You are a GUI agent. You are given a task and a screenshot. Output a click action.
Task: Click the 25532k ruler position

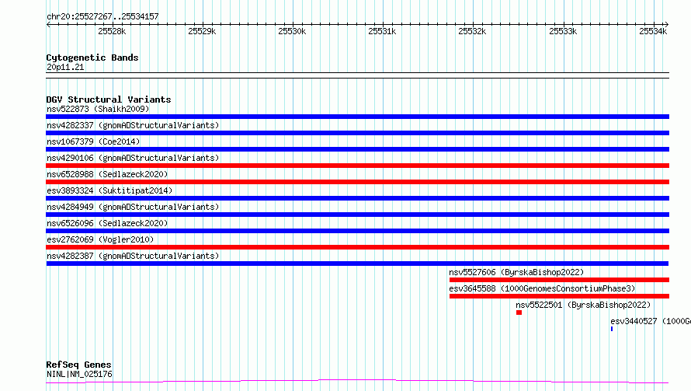pos(472,31)
